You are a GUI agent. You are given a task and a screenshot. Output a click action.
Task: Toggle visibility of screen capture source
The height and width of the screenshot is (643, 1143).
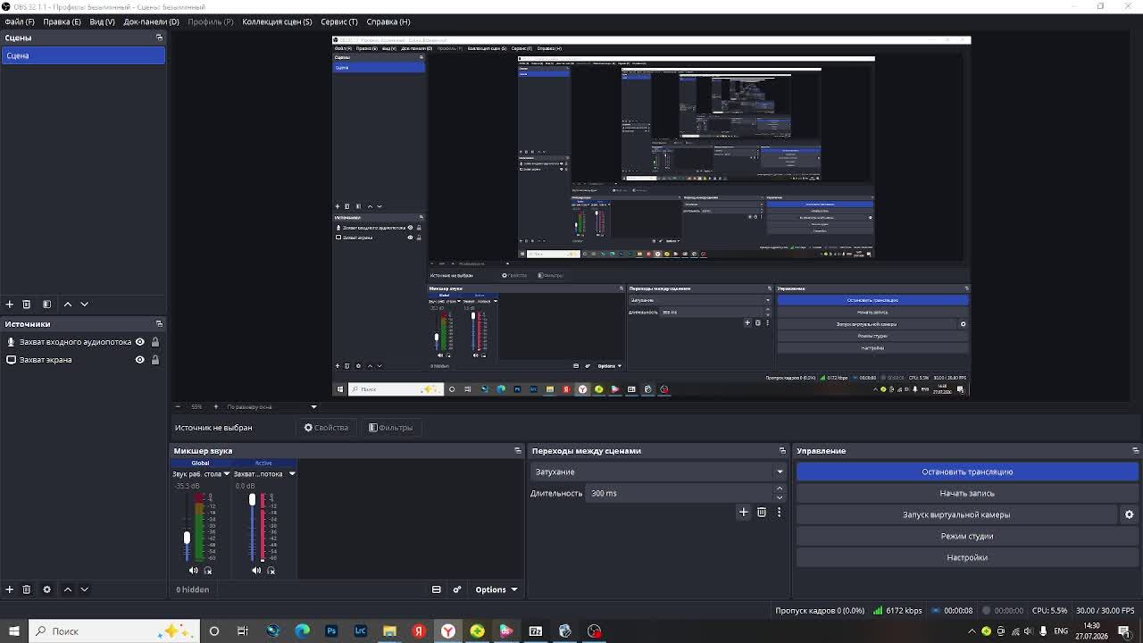[139, 360]
